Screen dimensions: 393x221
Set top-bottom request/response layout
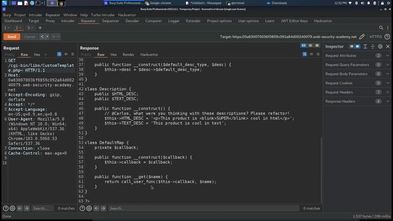point(310,45)
